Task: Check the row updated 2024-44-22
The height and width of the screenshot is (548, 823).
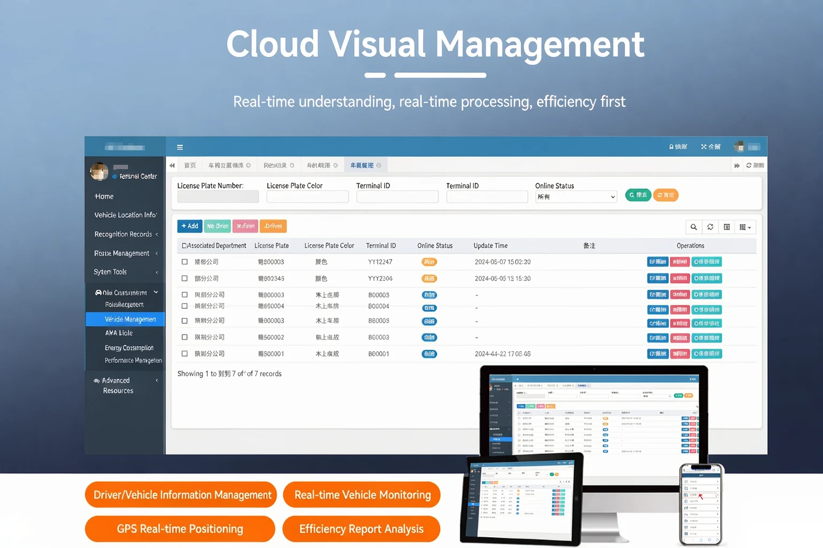Action: point(185,354)
